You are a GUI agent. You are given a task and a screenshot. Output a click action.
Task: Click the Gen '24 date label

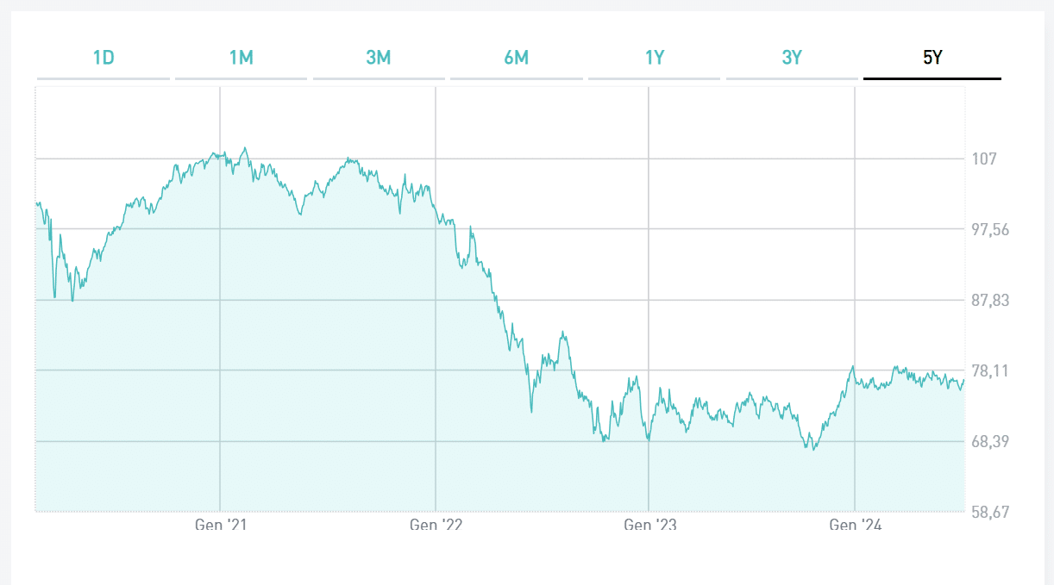[856, 525]
